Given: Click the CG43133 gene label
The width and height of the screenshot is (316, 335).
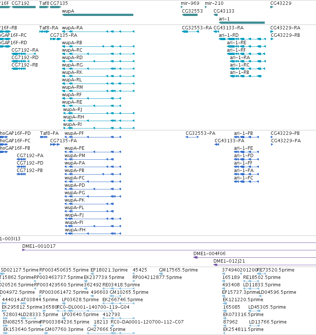Looking at the screenshot, I should point(224,11).
